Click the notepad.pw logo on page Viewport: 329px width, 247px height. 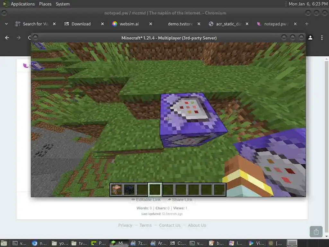click(x=26, y=66)
